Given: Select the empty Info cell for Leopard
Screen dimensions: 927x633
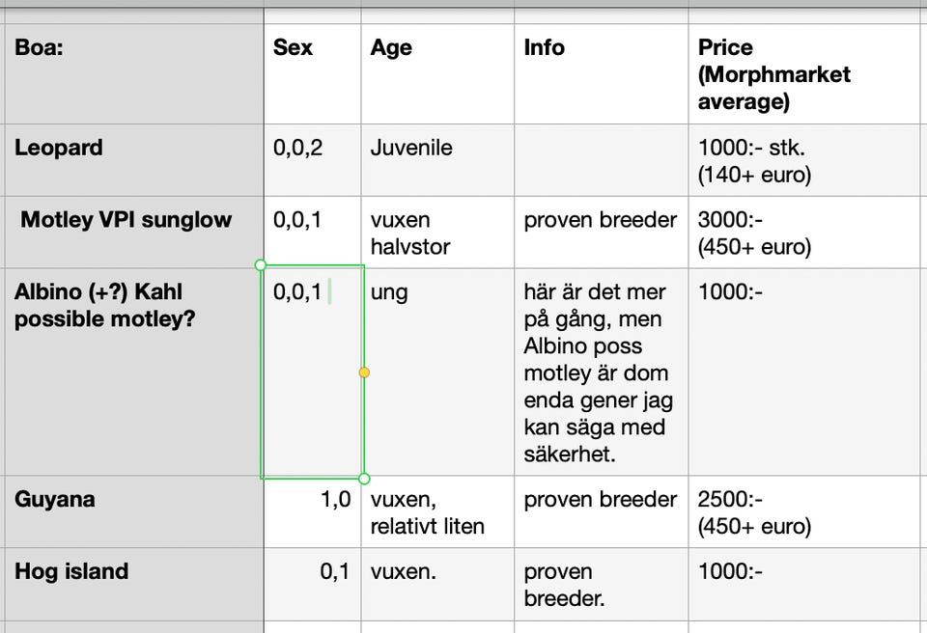Looking at the screenshot, I should [x=601, y=160].
